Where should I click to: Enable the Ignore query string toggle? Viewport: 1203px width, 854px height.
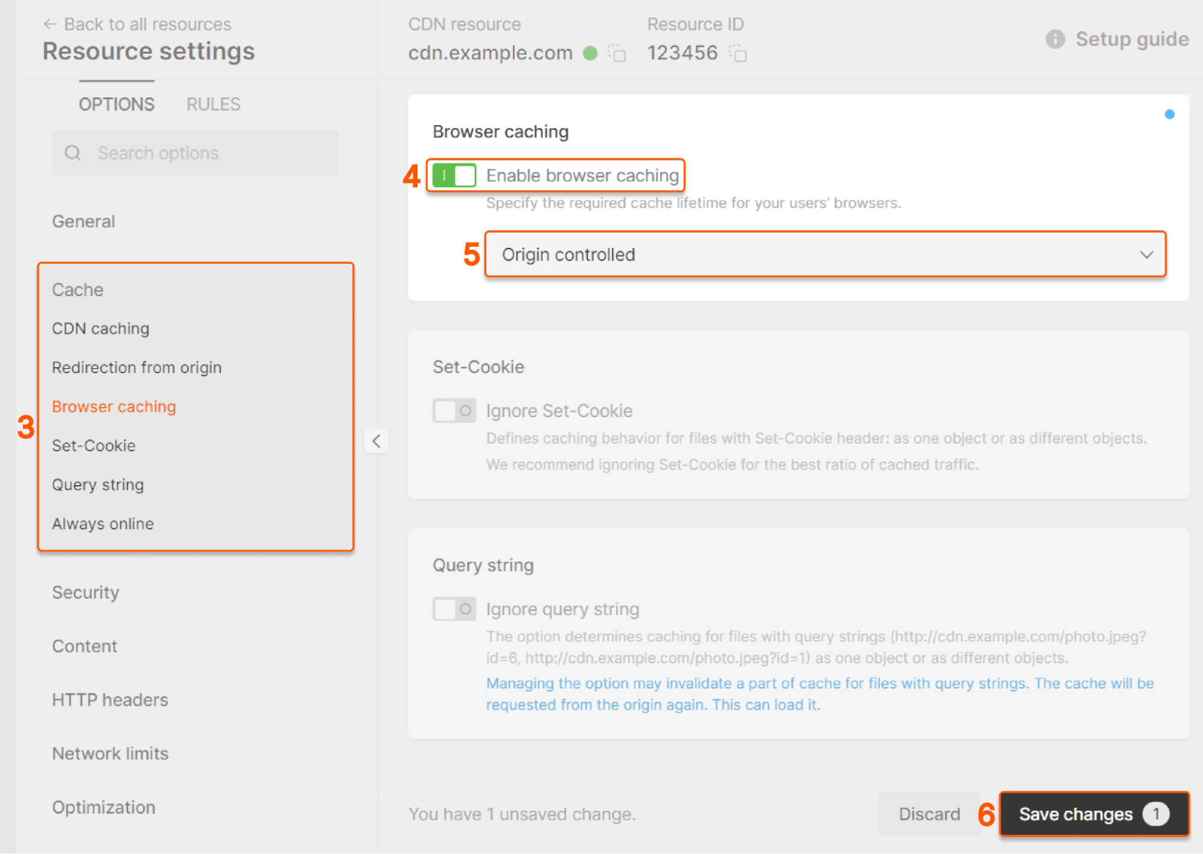(x=454, y=608)
